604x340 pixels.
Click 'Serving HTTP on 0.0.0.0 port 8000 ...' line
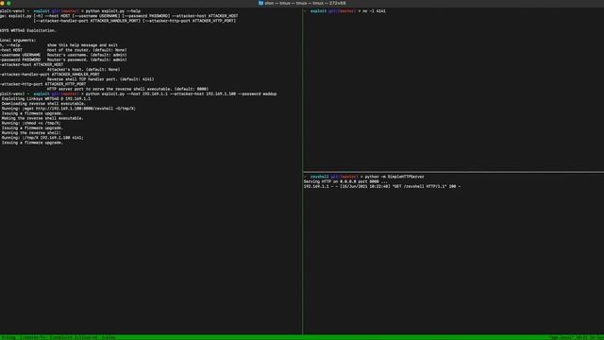pyautogui.click(x=345, y=181)
